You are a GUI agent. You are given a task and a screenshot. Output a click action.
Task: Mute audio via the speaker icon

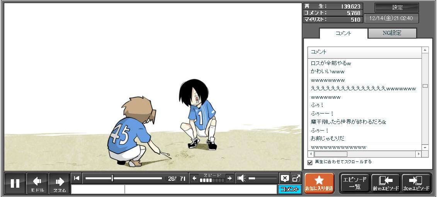click(x=241, y=178)
